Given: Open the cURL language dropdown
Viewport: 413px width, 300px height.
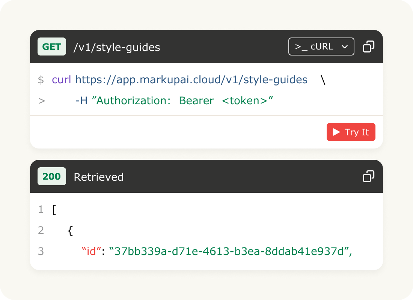Looking at the screenshot, I should (x=321, y=46).
